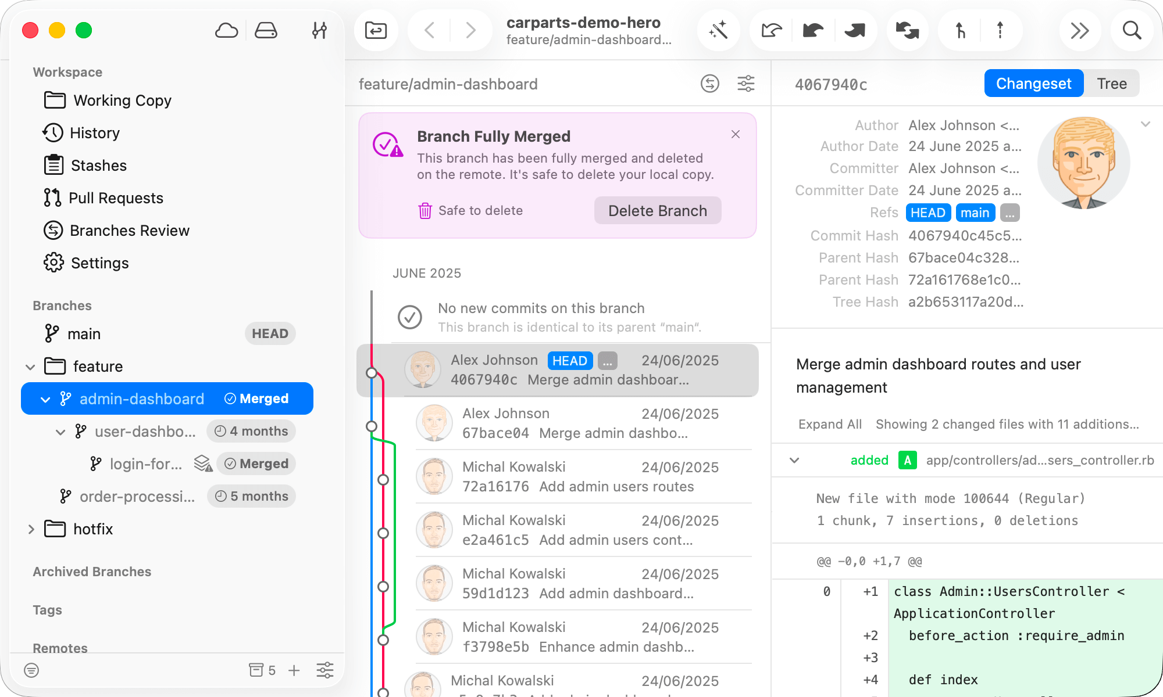1163x697 pixels.
Task: Open commit graph options sliders icon
Action: coord(746,84)
